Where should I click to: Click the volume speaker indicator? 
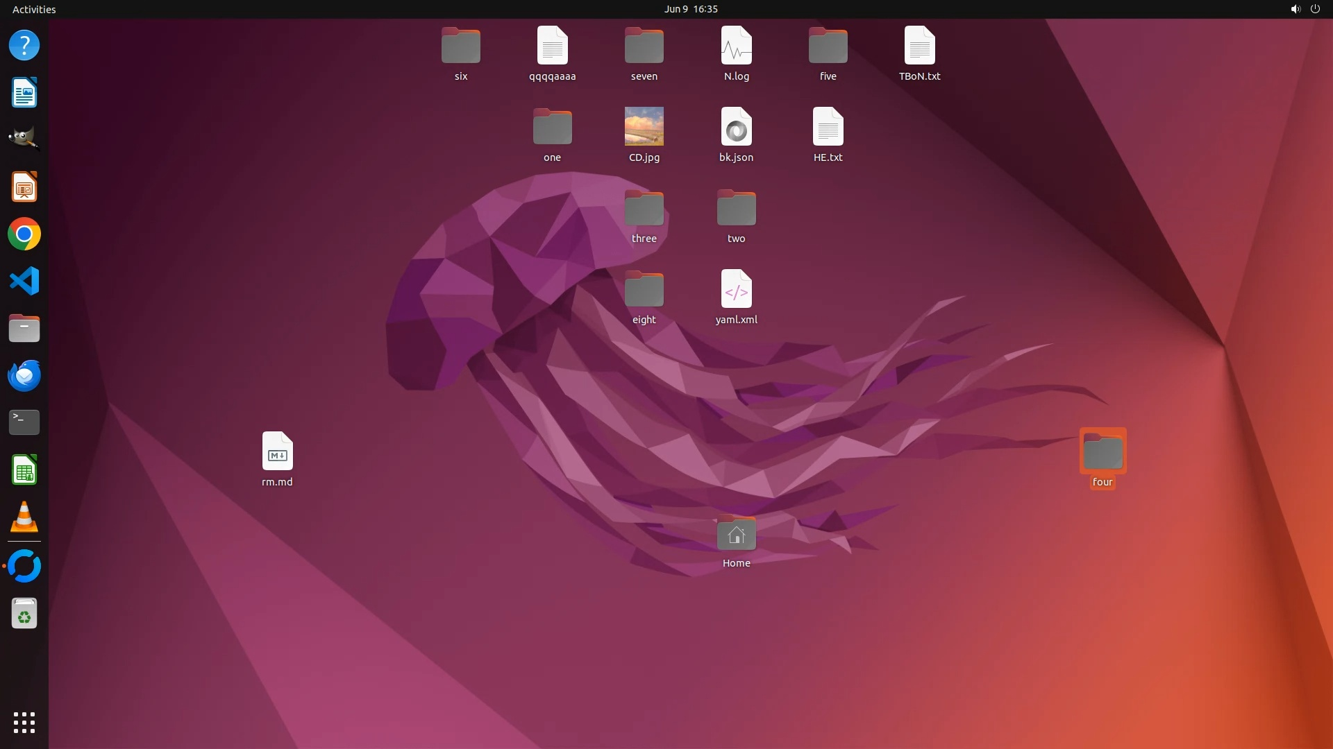[1295, 9]
